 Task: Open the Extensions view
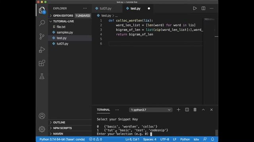[x=42, y=63]
